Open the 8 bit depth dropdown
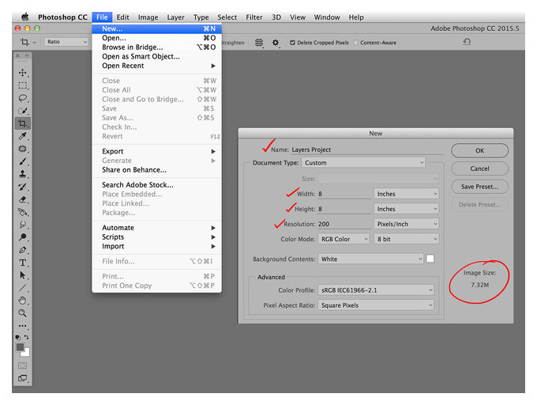Viewport: 537px width, 405px height. point(406,239)
